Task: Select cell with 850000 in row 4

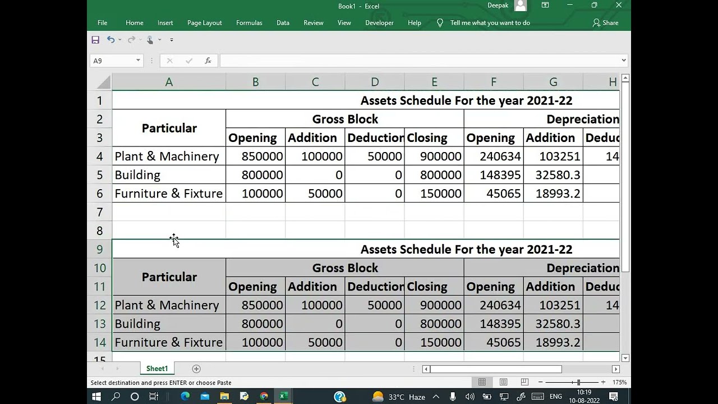Action: tap(255, 157)
